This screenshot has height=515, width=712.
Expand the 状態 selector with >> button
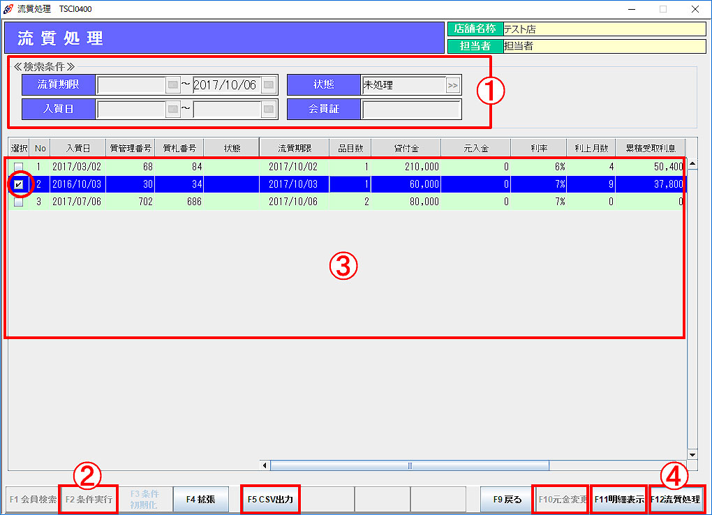(x=453, y=85)
